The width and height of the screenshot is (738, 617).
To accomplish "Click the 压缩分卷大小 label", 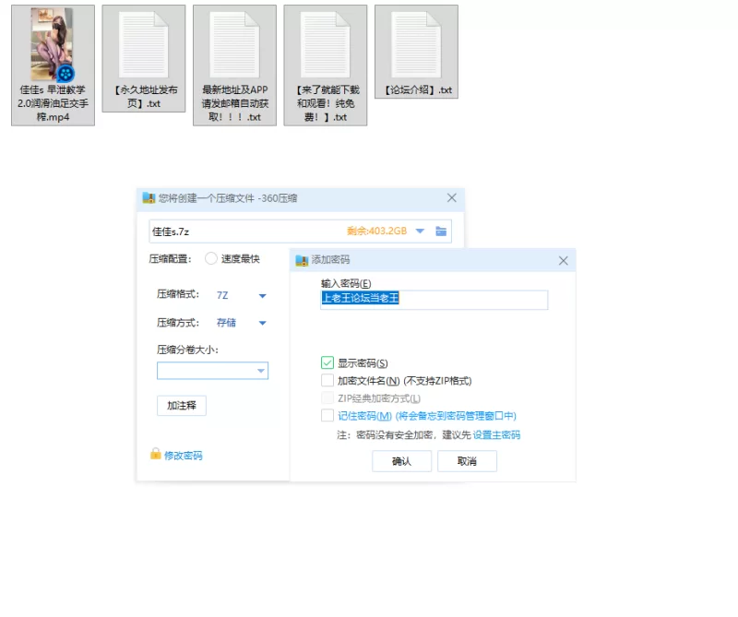I will click(x=187, y=350).
